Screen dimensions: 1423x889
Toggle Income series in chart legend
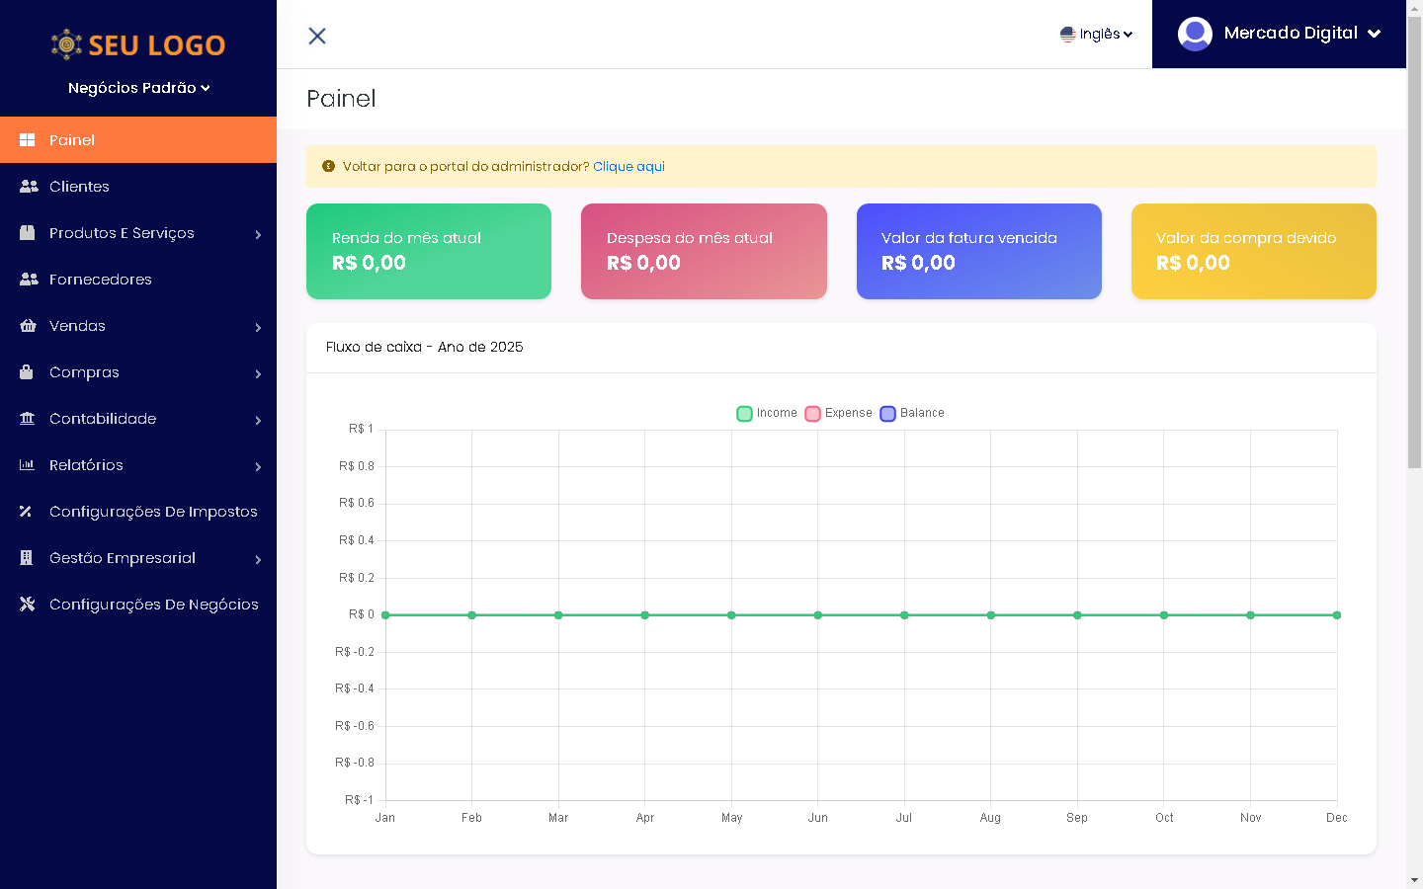pos(767,413)
